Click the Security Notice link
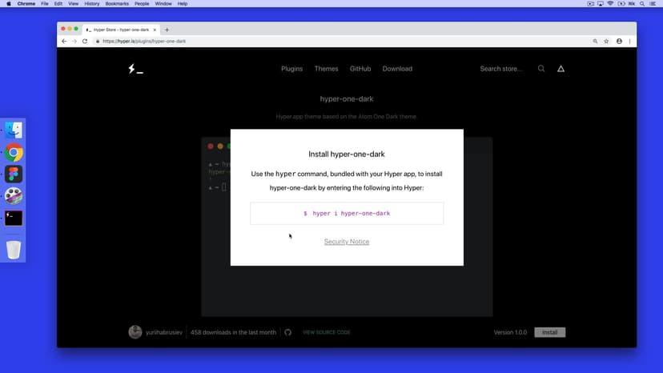663x373 pixels. click(x=347, y=242)
